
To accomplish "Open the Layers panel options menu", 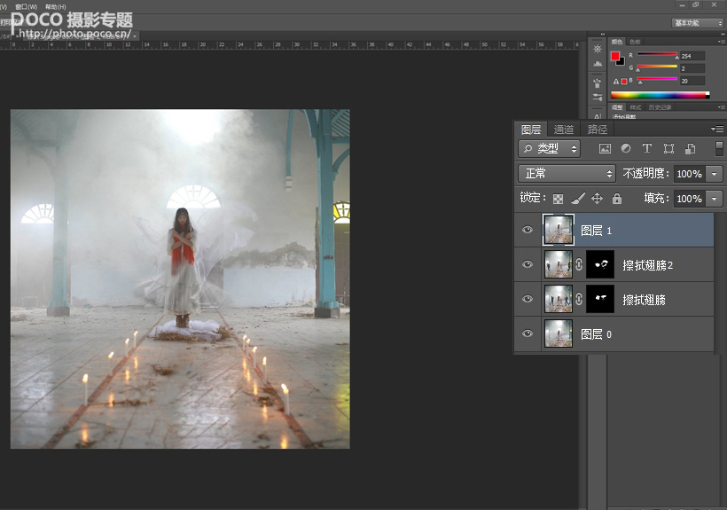I will [716, 129].
